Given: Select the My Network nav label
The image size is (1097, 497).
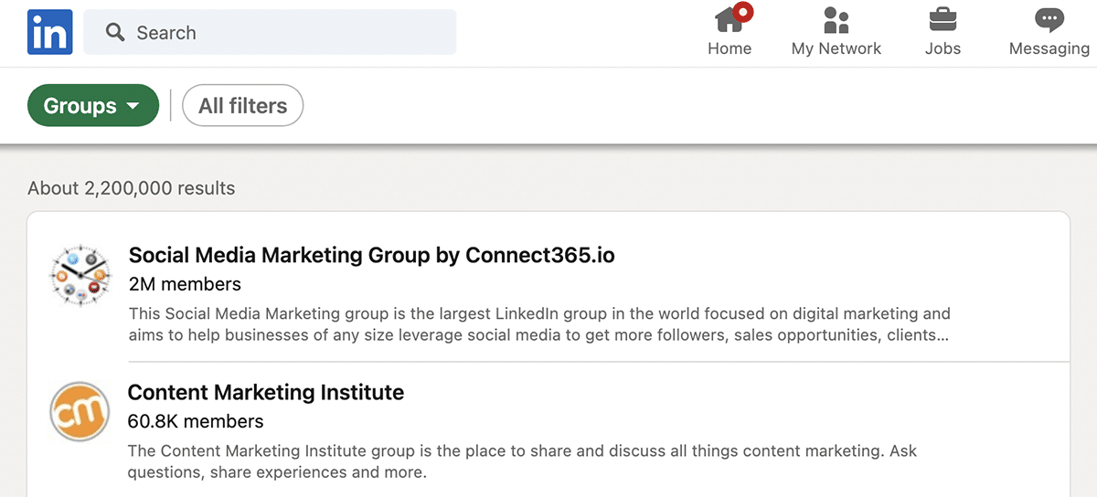Looking at the screenshot, I should (x=836, y=48).
